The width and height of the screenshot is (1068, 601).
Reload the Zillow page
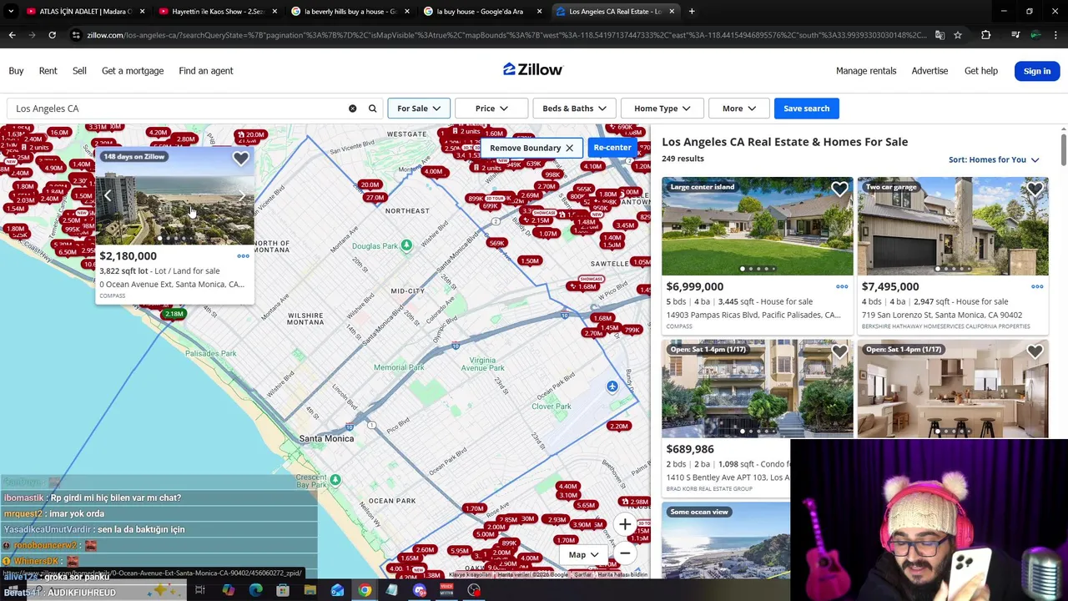point(52,35)
